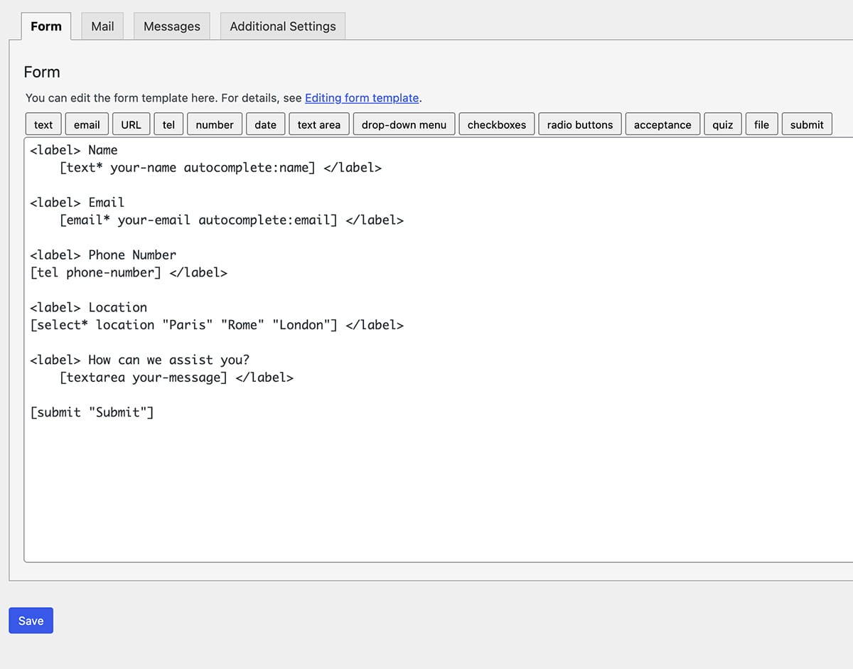Insert an email field tag
Viewport: 853px width, 669px height.
(x=87, y=124)
